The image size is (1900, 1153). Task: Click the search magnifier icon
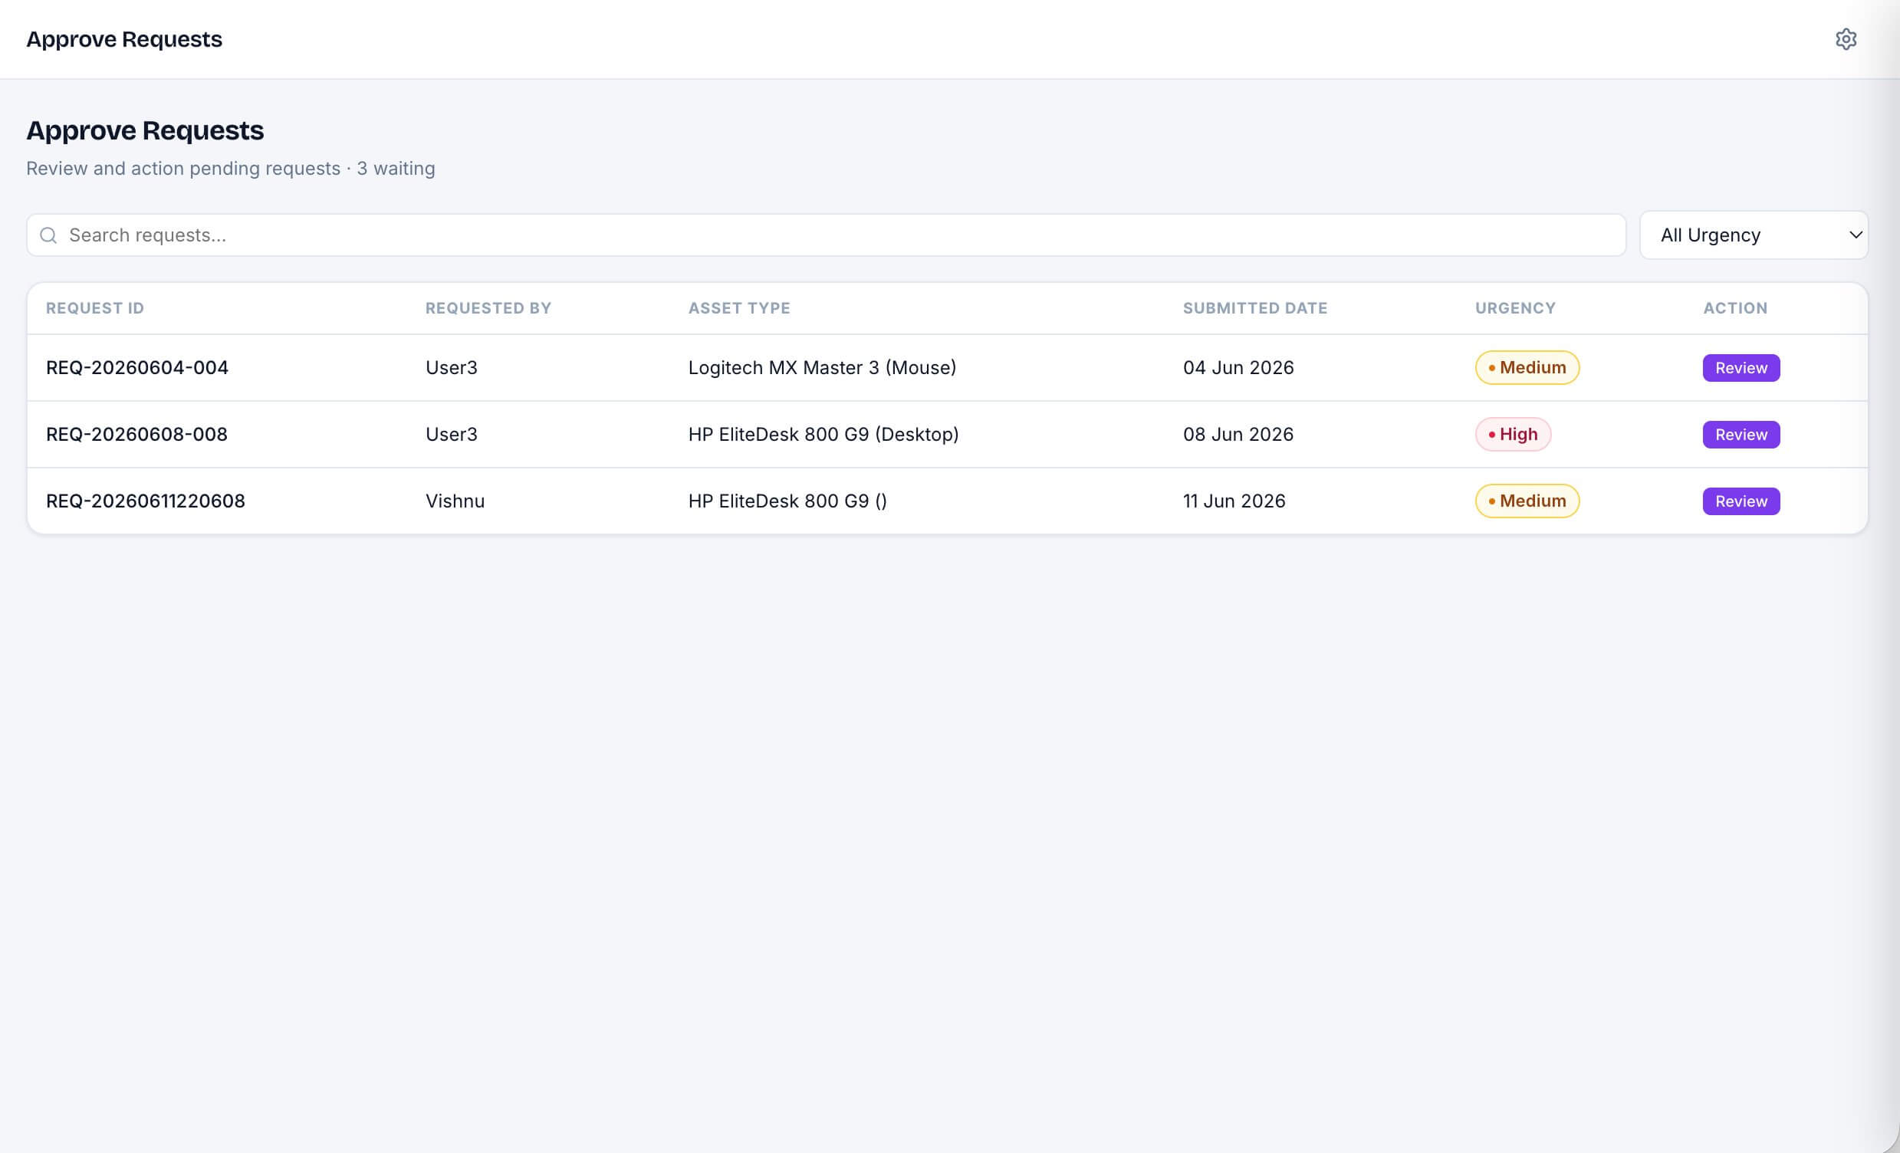(x=48, y=235)
